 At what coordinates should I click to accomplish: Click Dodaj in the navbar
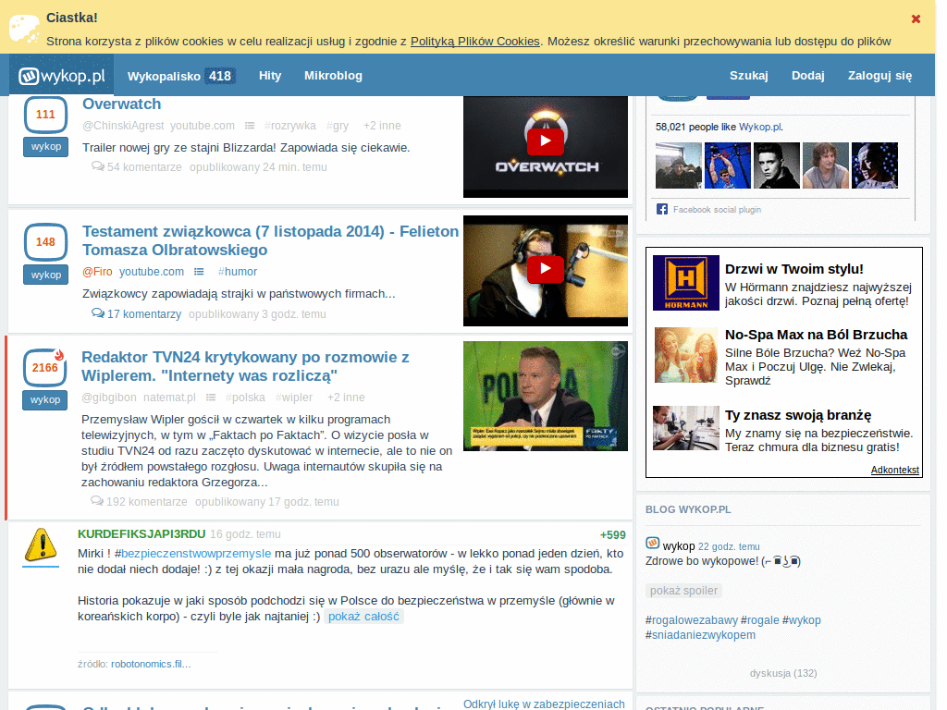807,76
